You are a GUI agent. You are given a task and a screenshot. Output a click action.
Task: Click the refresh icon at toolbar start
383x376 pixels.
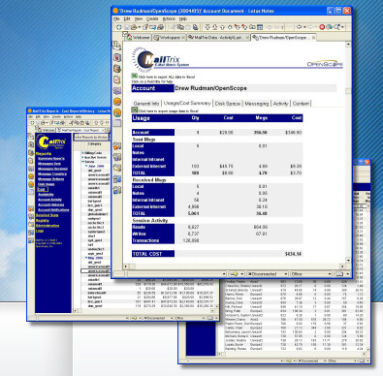pos(118,27)
